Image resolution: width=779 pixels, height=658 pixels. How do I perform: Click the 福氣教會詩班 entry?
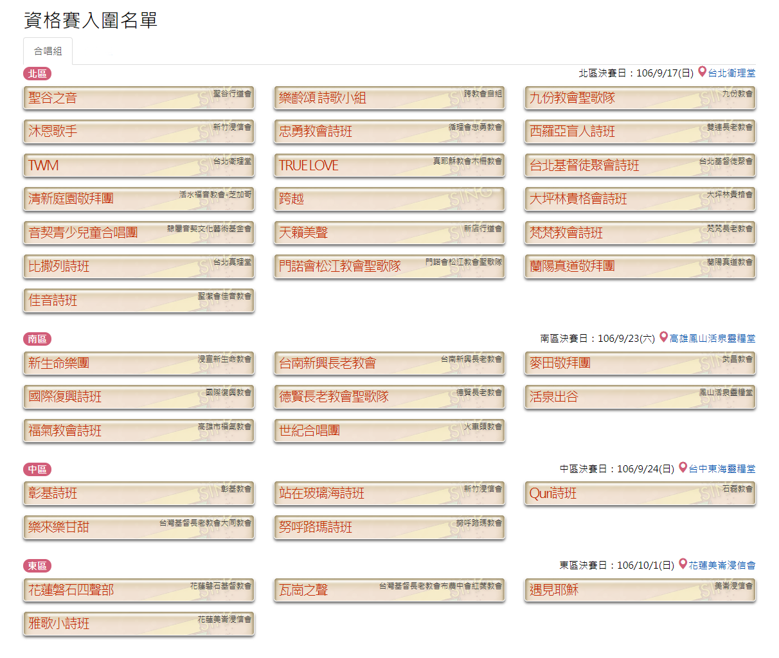tap(139, 431)
